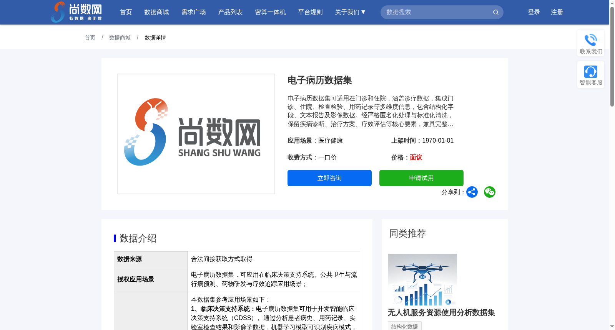This screenshot has width=615, height=330.
Task: Click the 注册 link
Action: click(557, 12)
